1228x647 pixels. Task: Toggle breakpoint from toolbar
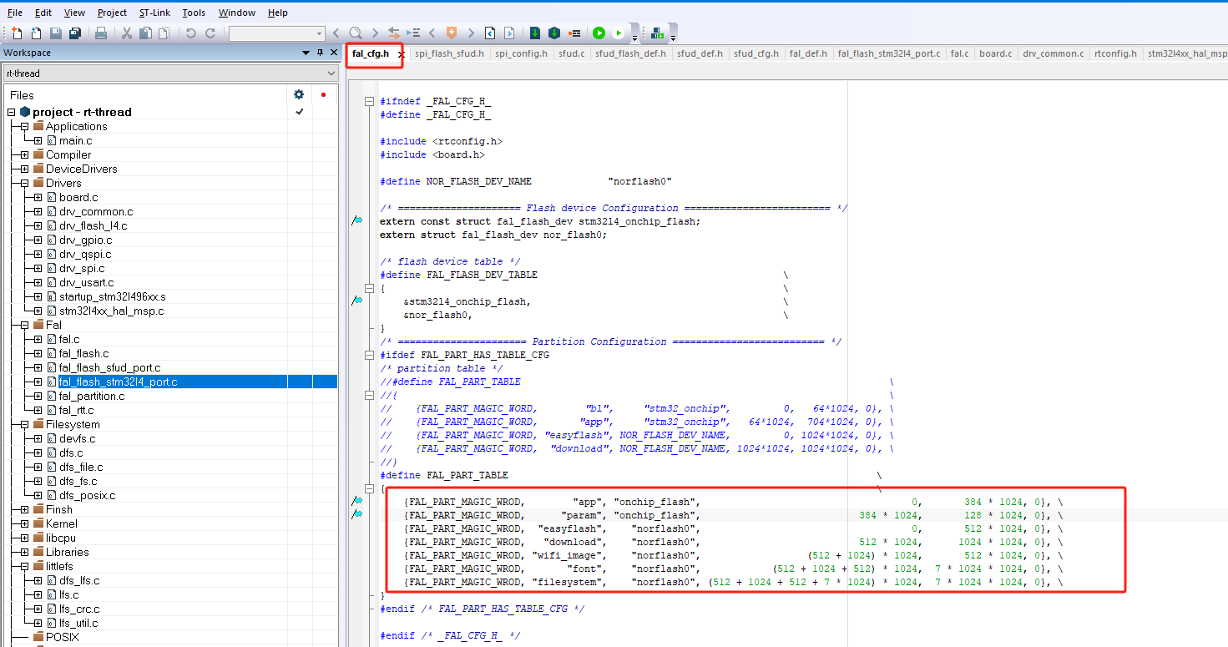tap(574, 33)
